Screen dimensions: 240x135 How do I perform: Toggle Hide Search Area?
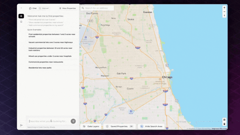click(x=151, y=127)
